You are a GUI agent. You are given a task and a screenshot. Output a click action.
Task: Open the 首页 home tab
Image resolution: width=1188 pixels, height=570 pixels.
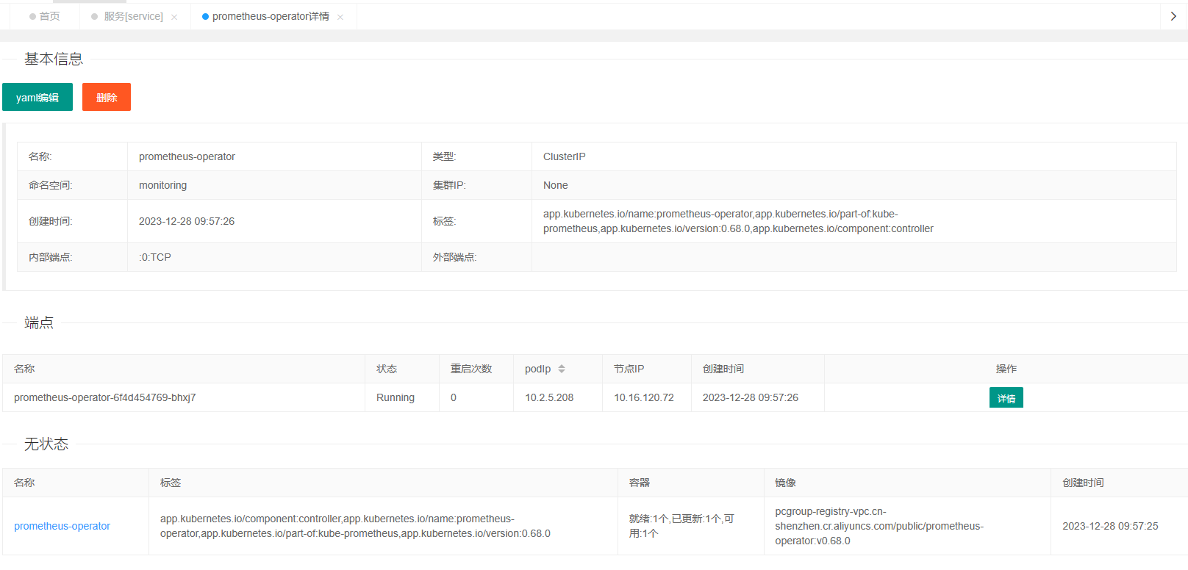[45, 16]
